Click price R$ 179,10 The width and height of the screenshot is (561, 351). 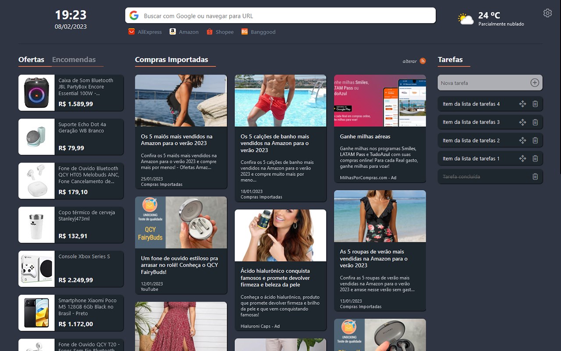[73, 192]
